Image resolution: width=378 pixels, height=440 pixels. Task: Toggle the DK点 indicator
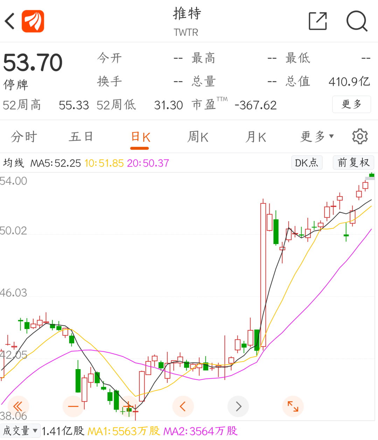[x=307, y=163]
